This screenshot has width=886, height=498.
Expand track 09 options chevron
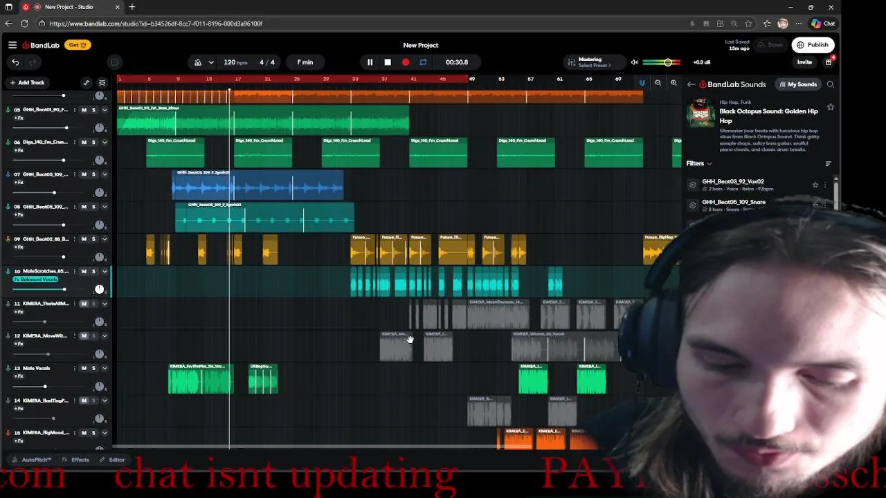(x=105, y=239)
